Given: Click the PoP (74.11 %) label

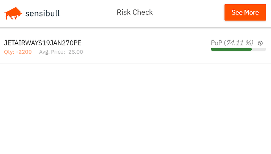Looking at the screenshot, I should (232, 43).
